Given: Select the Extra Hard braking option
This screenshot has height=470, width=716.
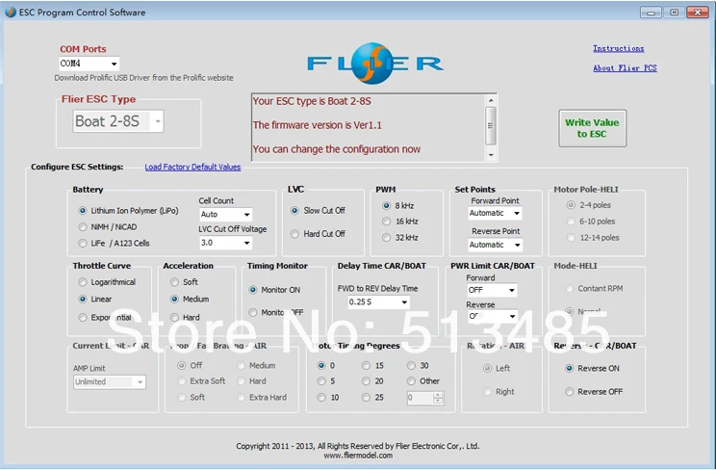Looking at the screenshot, I should click(262, 398).
